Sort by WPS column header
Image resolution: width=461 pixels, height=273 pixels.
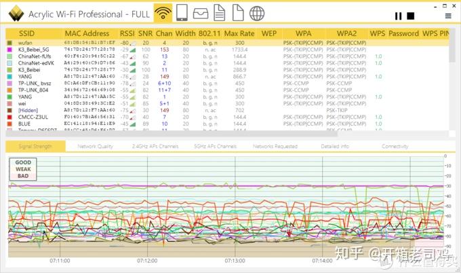pyautogui.click(x=378, y=33)
